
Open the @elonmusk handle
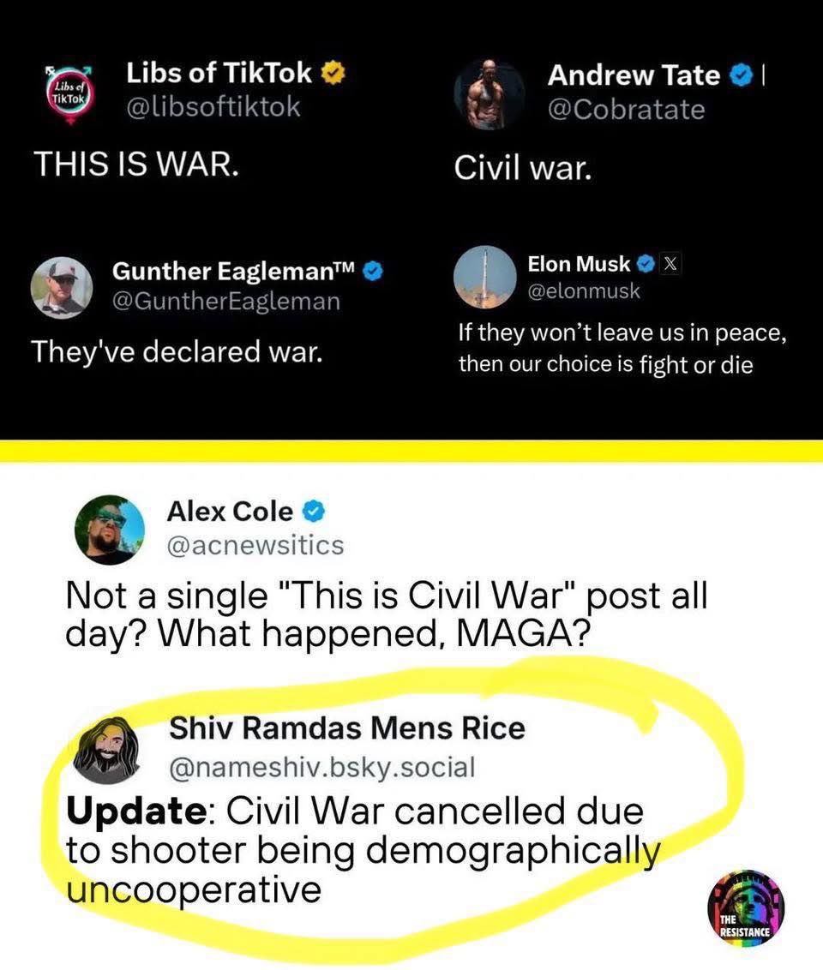coord(584,290)
